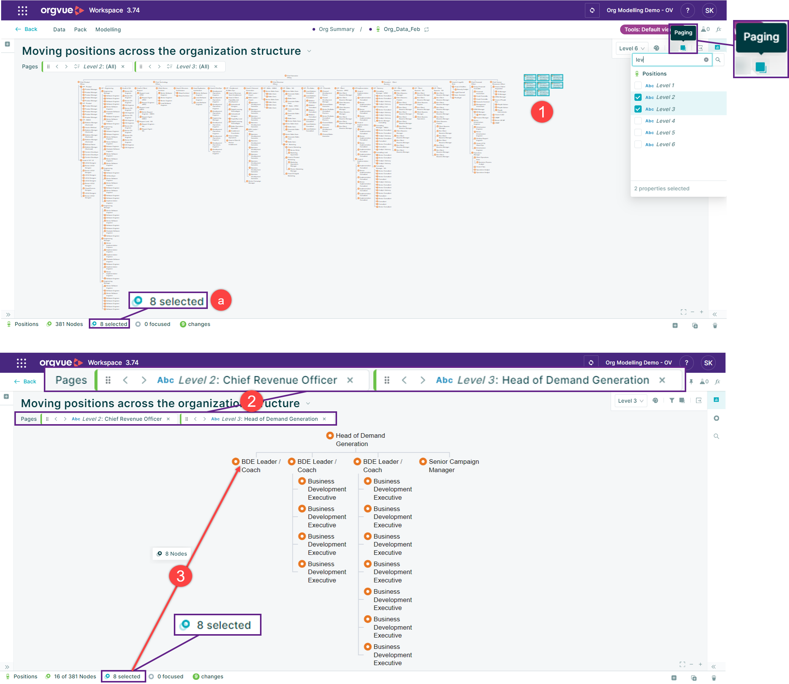This screenshot has width=789, height=684.
Task: Click 'changes' in upper status bar
Action: (195, 324)
